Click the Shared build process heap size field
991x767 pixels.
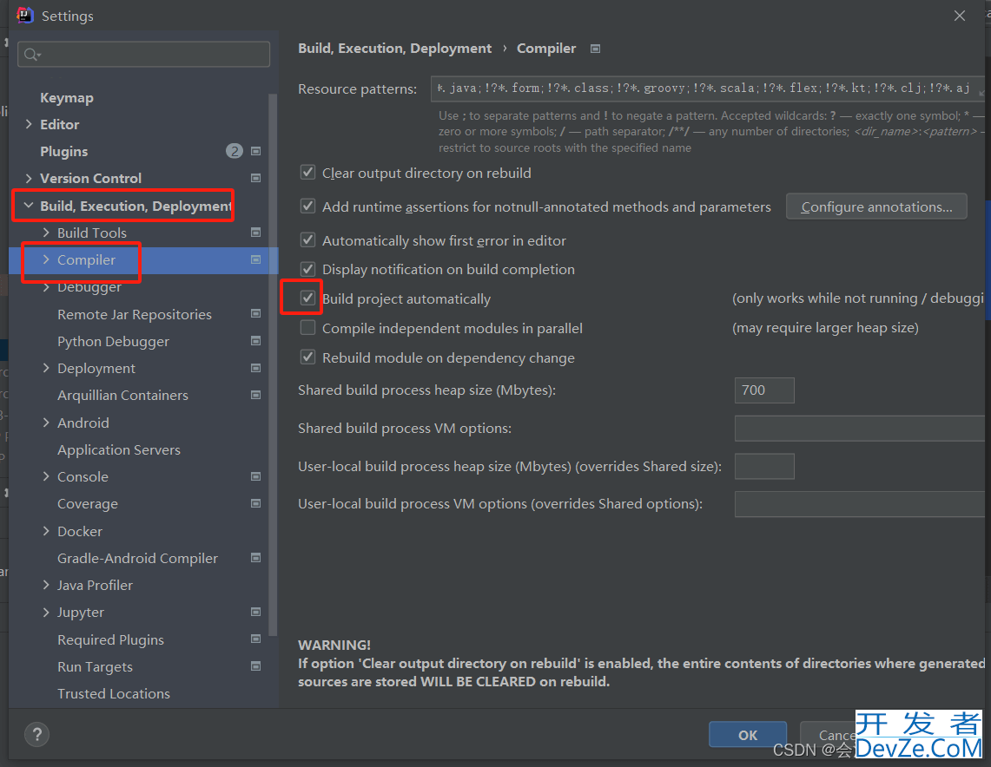[x=764, y=390]
